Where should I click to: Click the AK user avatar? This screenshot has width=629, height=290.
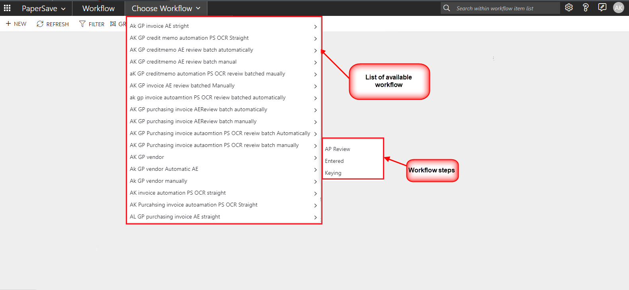619,8
